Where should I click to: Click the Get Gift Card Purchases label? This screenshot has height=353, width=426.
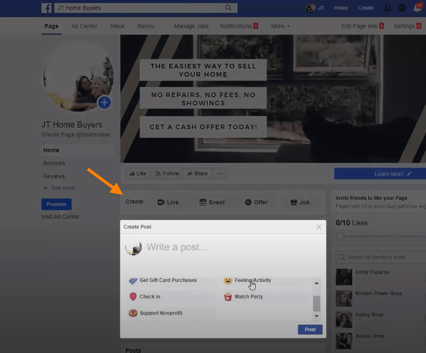coord(168,280)
